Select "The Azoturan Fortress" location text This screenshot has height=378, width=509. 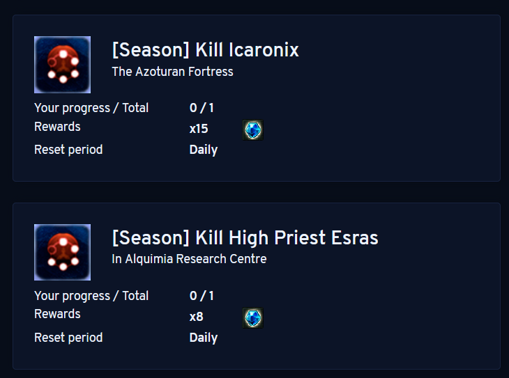[172, 72]
